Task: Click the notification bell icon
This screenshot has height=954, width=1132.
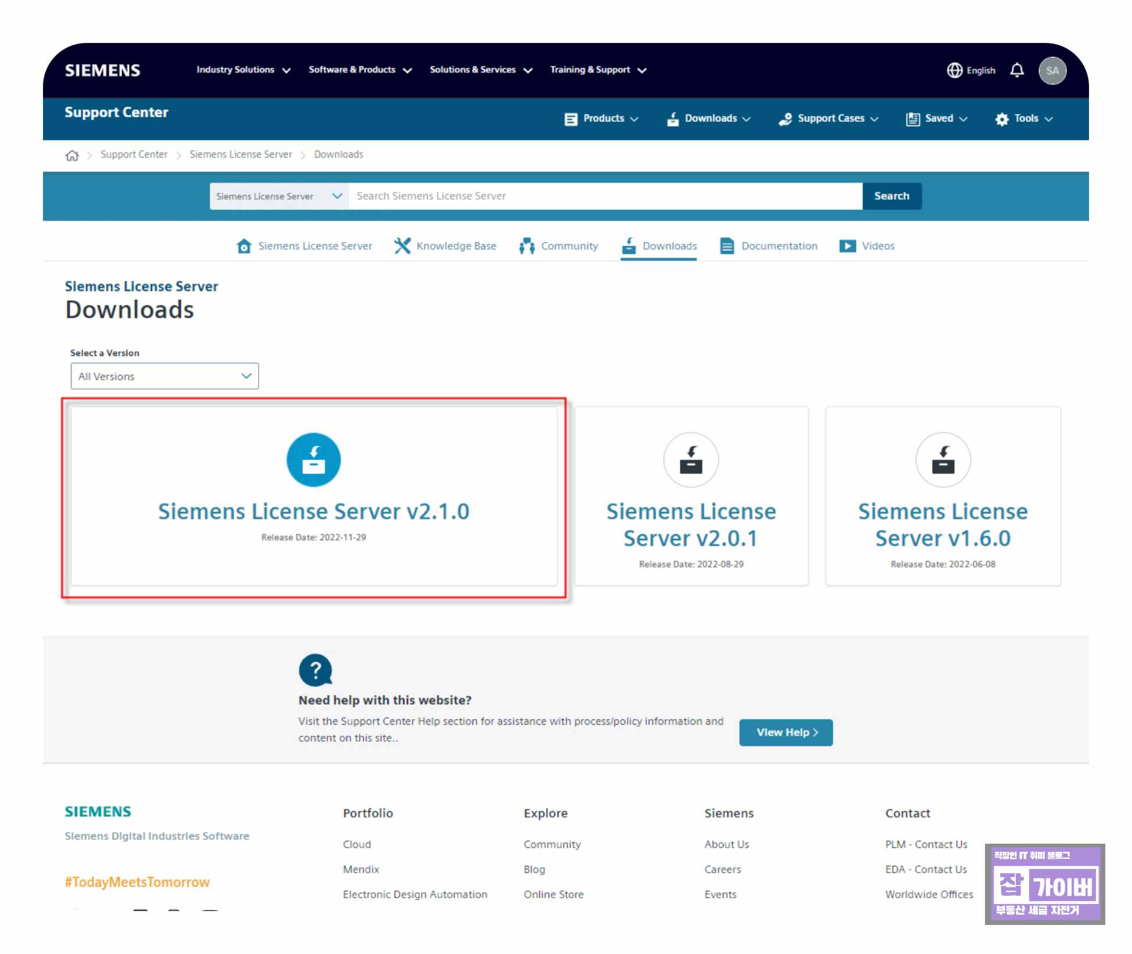Action: coord(1017,70)
